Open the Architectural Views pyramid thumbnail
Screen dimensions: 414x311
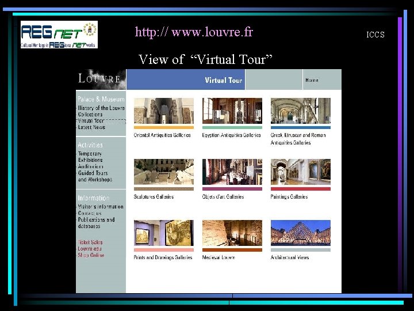pyautogui.click(x=301, y=233)
